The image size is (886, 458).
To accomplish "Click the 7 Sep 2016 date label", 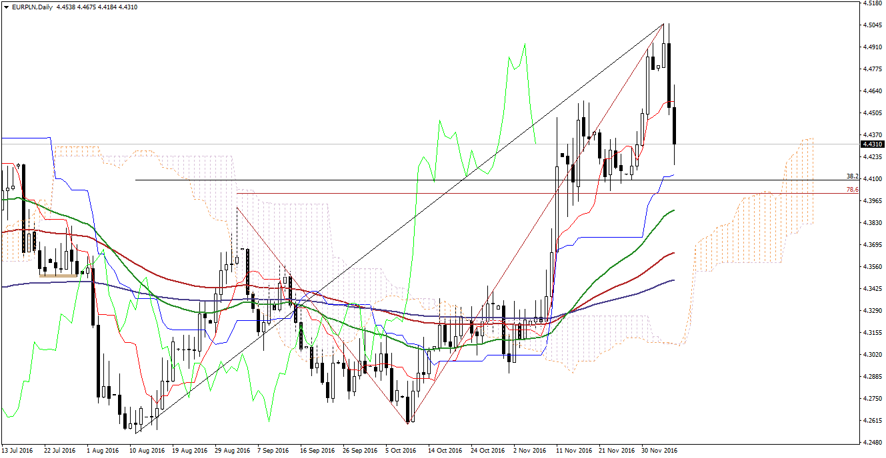I will coord(274,451).
